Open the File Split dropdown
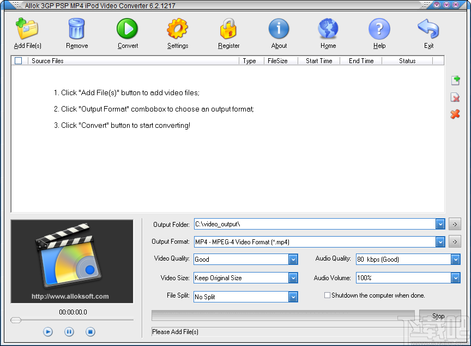This screenshot has width=471, height=346. click(293, 296)
